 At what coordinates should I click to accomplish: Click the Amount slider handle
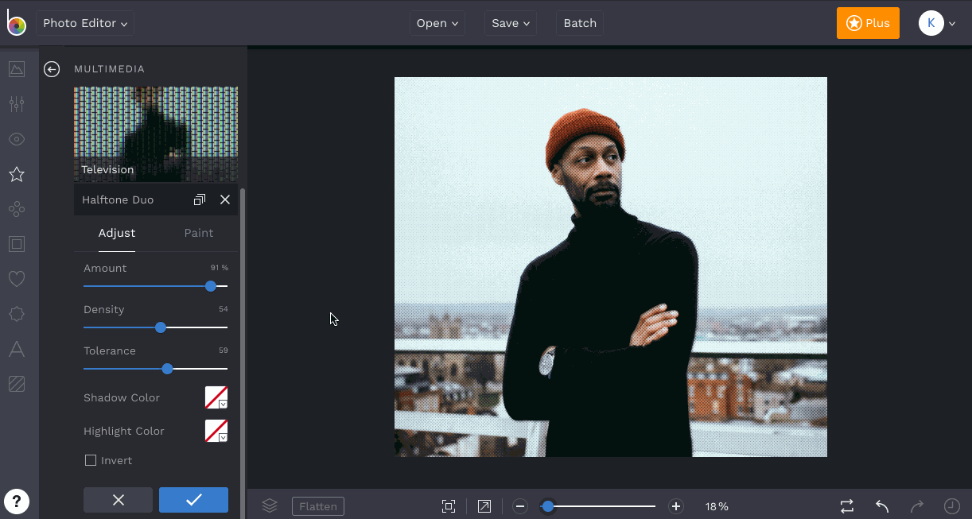211,286
